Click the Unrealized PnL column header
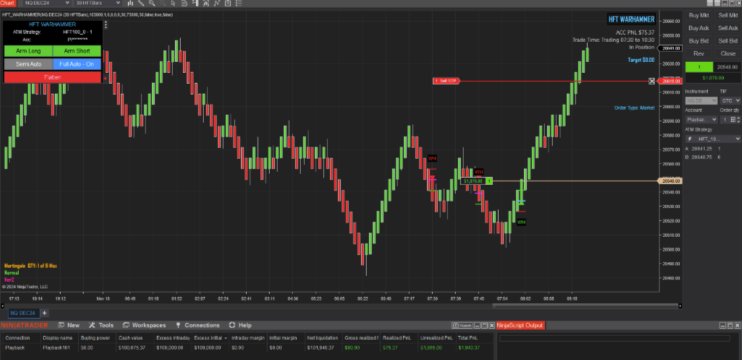Image resolution: width=742 pixels, height=360 pixels. (436, 338)
